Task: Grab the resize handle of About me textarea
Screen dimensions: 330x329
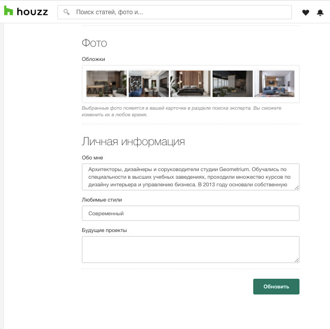Action: (296, 187)
